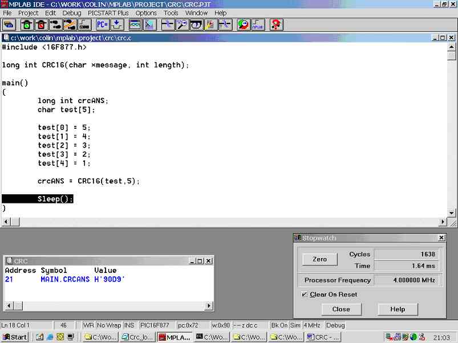Click the Processor Frequency value field
The image size is (458, 343).
(408, 280)
